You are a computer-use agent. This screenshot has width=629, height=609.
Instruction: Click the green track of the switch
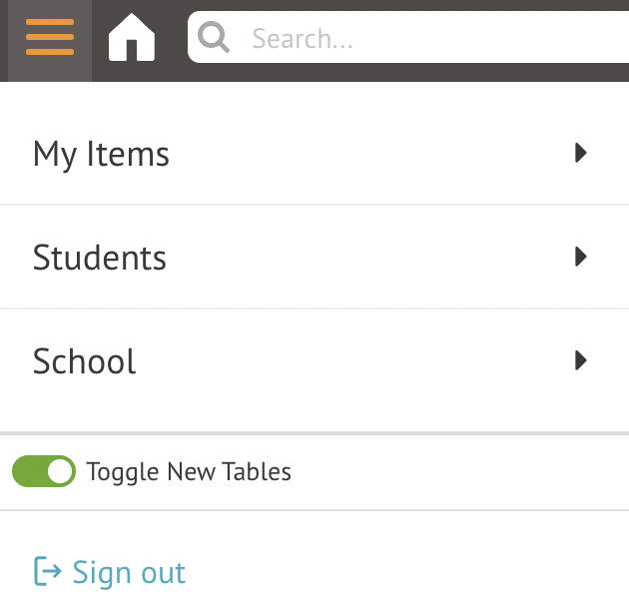tap(29, 471)
